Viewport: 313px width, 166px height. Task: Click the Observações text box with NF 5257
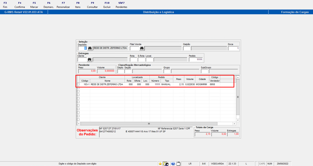(146, 132)
